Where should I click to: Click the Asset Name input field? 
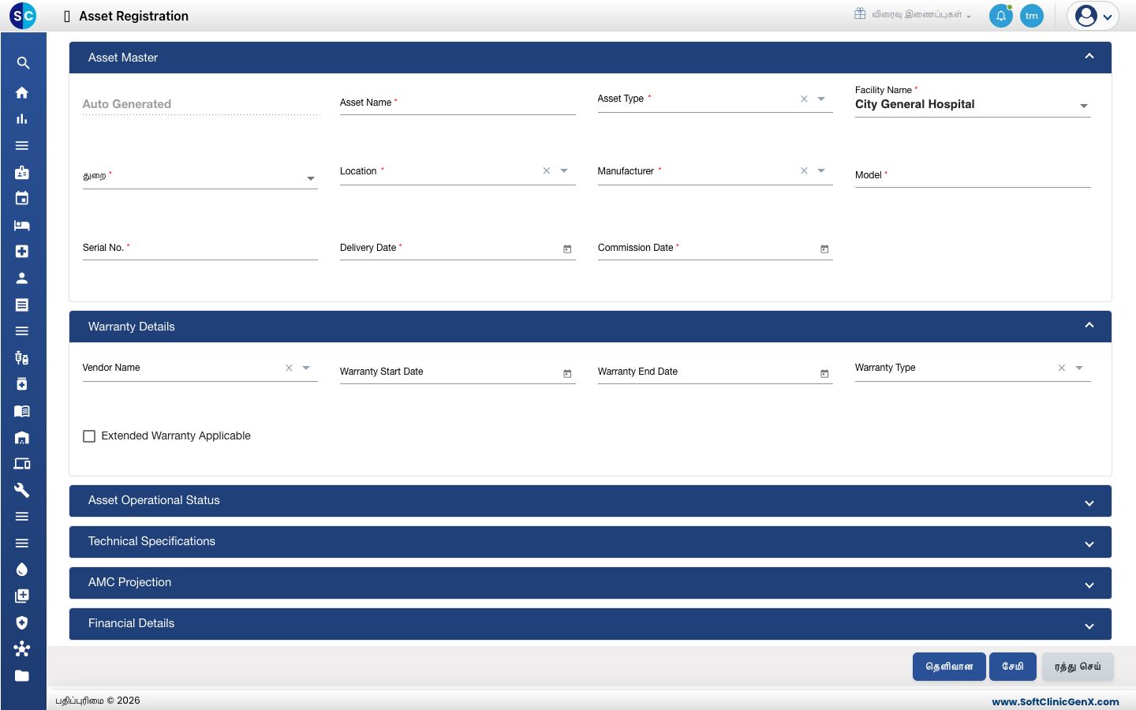pos(458,103)
